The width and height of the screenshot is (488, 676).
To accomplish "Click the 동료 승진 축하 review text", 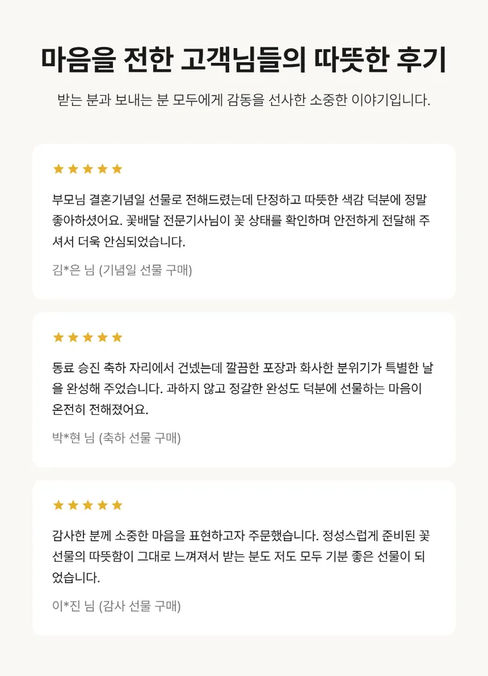I will coord(243,389).
